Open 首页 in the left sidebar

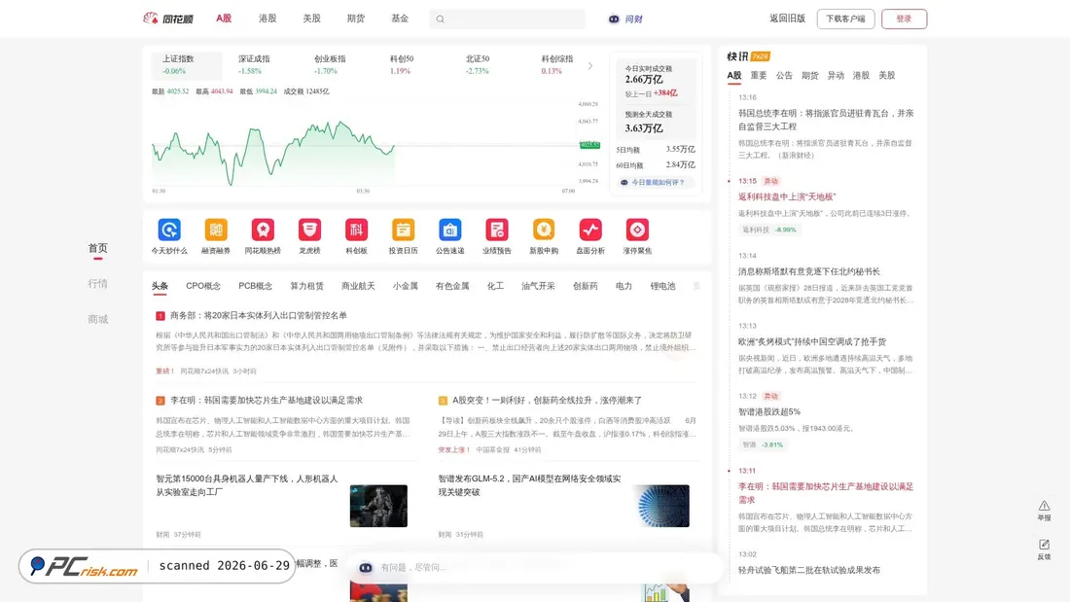[97, 248]
